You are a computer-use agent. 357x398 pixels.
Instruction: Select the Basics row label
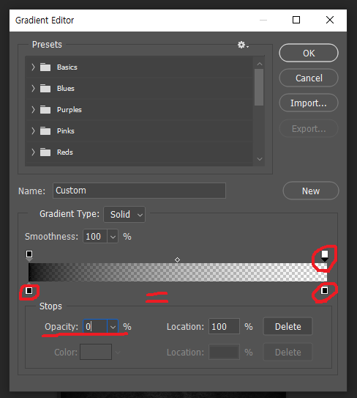(x=67, y=67)
